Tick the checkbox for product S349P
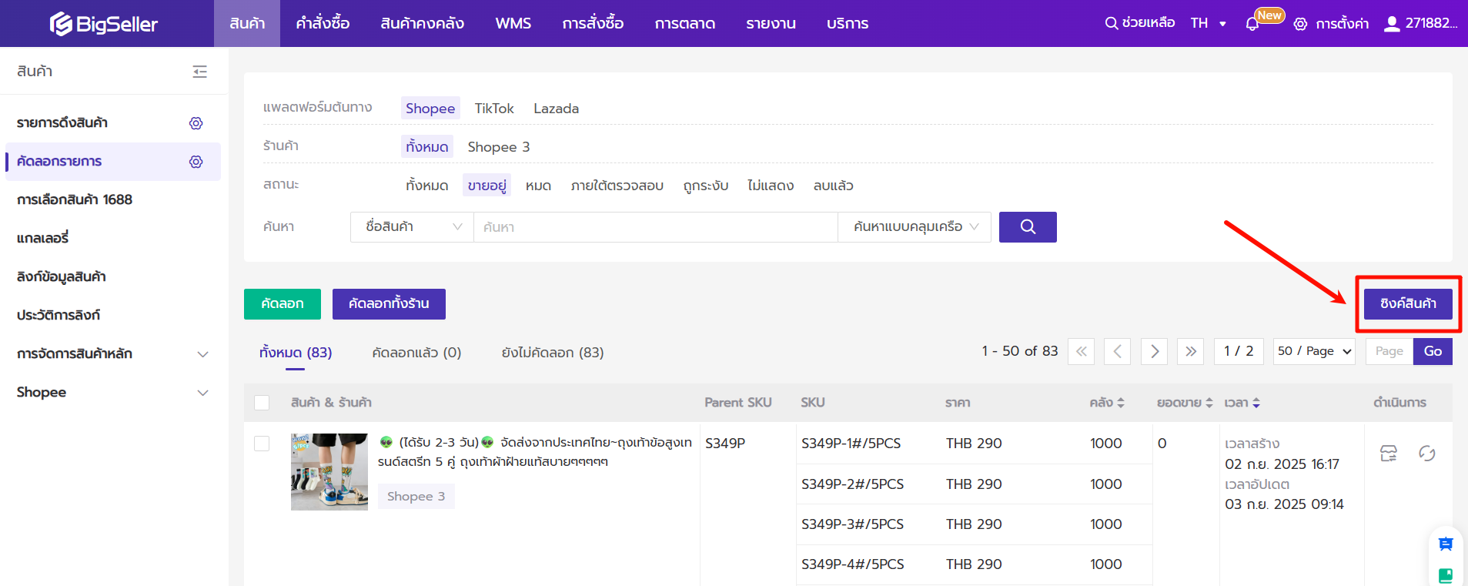1468x586 pixels. 262,444
